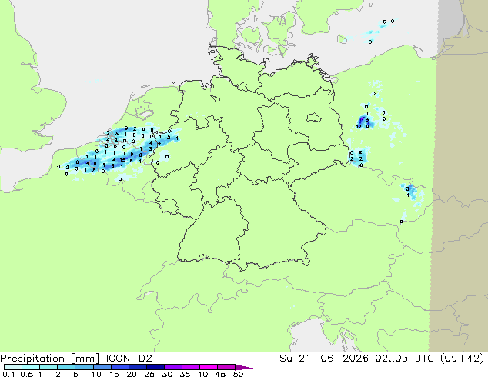488x377 pixels.
Task: Select the 35–40 mm legend swatch
Action: coord(190,367)
